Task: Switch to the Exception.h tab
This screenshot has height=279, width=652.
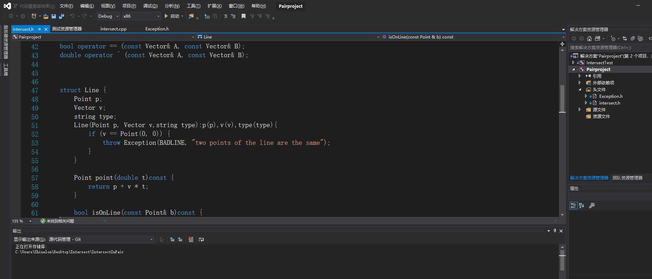Action: (x=157, y=29)
